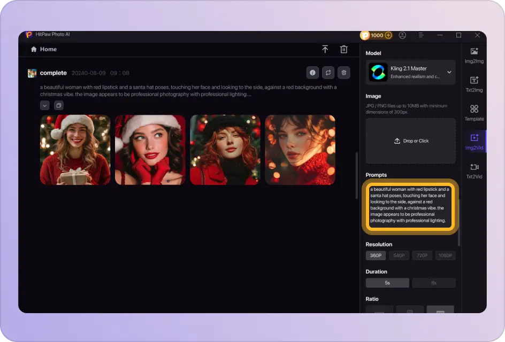Click the upload arrow icon above the history

click(x=325, y=49)
